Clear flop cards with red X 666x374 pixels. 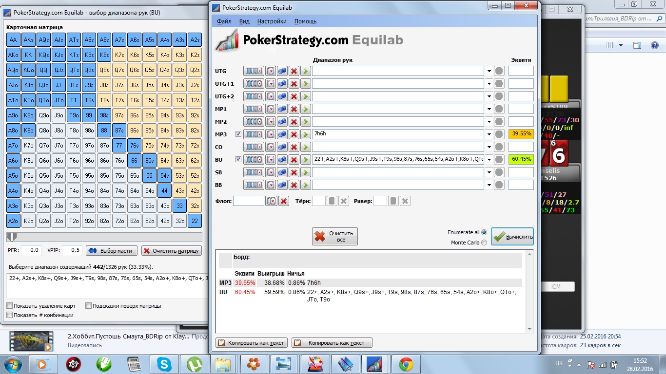tap(284, 201)
